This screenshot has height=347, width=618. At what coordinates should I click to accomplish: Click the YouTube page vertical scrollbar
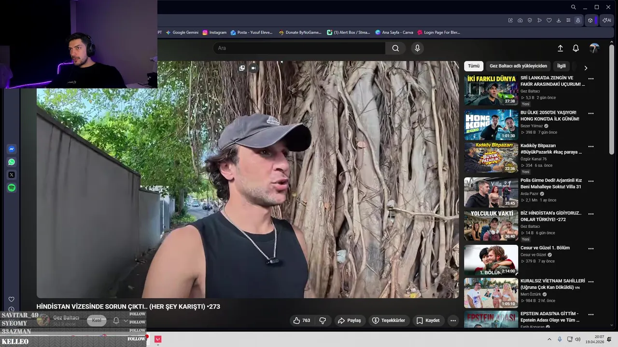(612, 100)
